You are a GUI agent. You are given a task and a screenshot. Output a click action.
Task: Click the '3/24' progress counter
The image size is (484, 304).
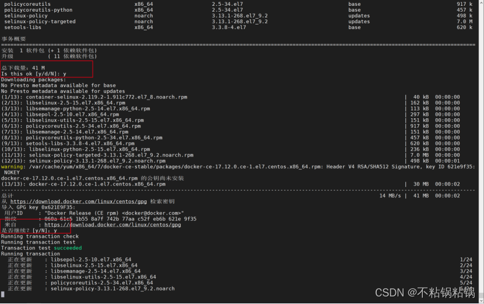click(466, 271)
